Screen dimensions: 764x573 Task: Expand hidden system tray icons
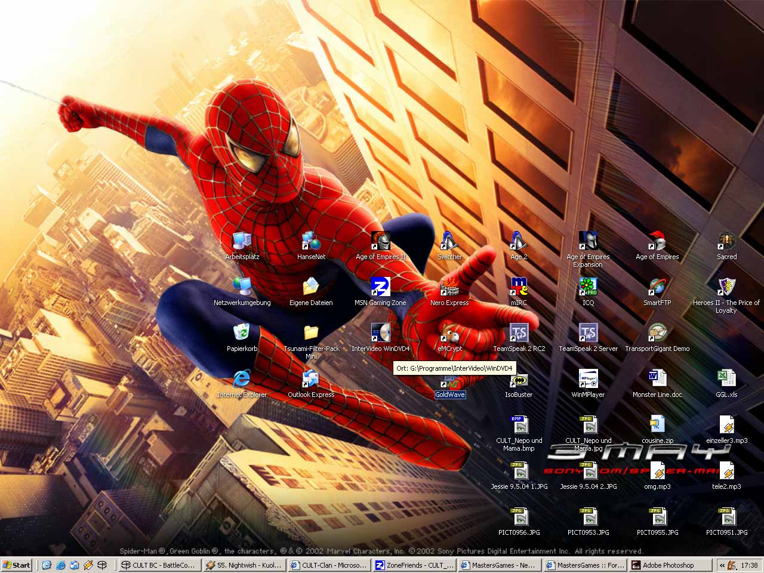coord(722,565)
